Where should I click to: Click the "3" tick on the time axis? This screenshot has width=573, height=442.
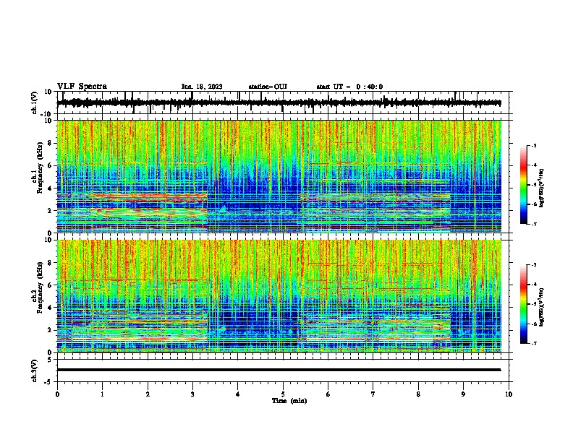(x=192, y=394)
